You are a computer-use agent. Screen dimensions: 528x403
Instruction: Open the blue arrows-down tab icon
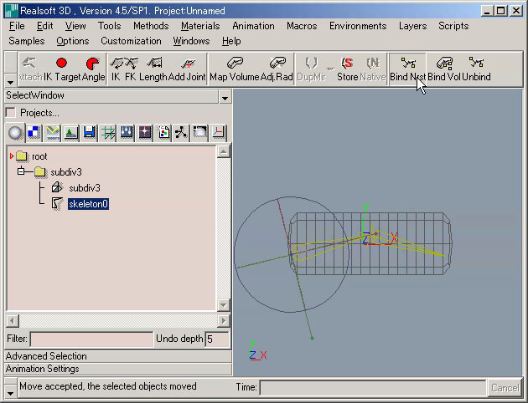click(x=127, y=133)
